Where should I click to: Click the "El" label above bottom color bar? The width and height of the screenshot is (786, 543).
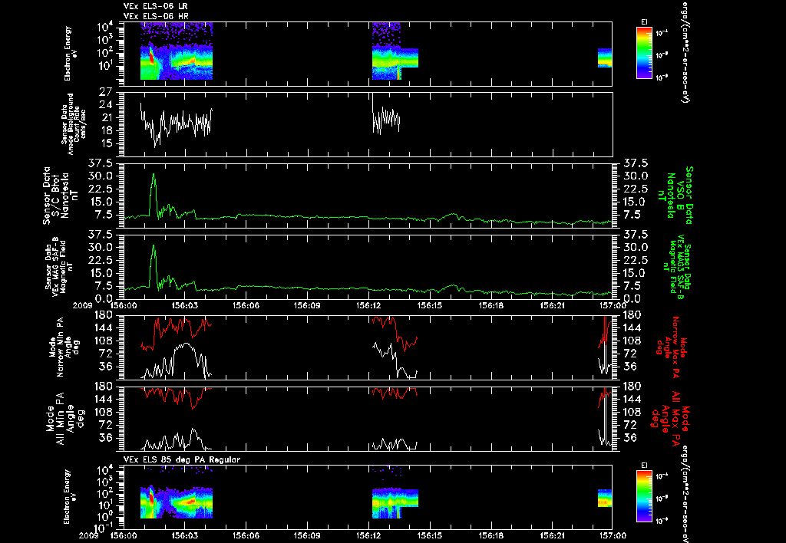pyautogui.click(x=644, y=466)
